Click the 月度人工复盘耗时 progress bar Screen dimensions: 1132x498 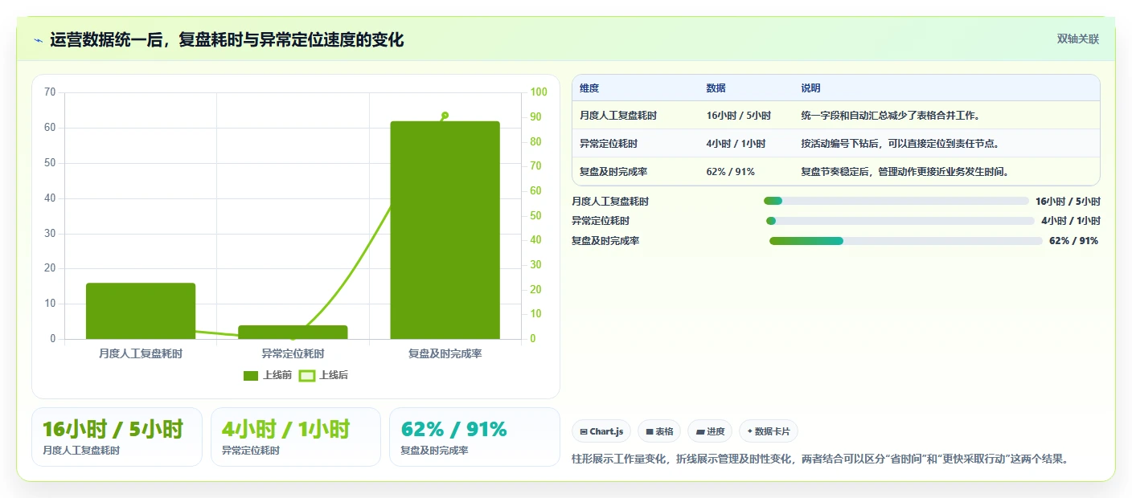[x=896, y=201]
